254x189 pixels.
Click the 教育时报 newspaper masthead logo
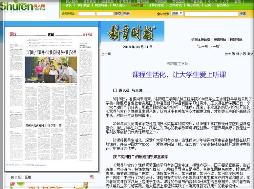pyautogui.click(x=128, y=32)
